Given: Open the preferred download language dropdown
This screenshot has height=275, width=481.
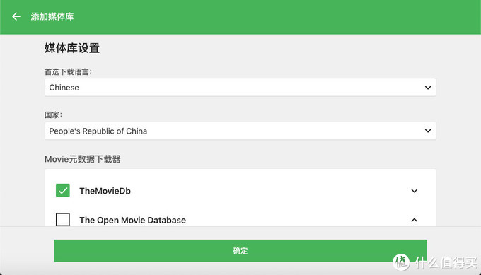Looking at the screenshot, I should tap(240, 88).
